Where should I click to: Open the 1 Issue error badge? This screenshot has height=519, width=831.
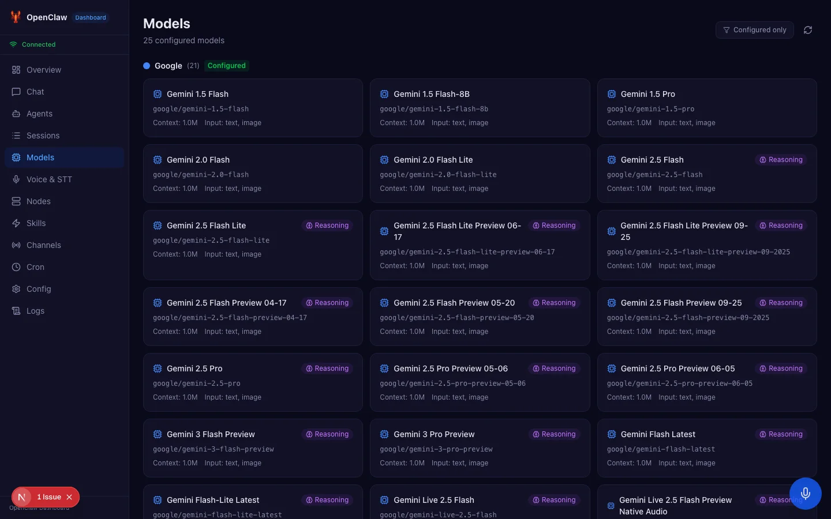pos(48,497)
